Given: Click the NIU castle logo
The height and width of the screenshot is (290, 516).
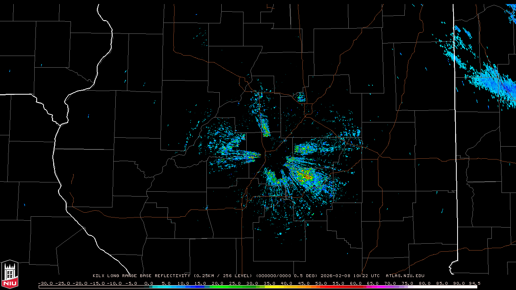Looking at the screenshot, I should (10, 274).
